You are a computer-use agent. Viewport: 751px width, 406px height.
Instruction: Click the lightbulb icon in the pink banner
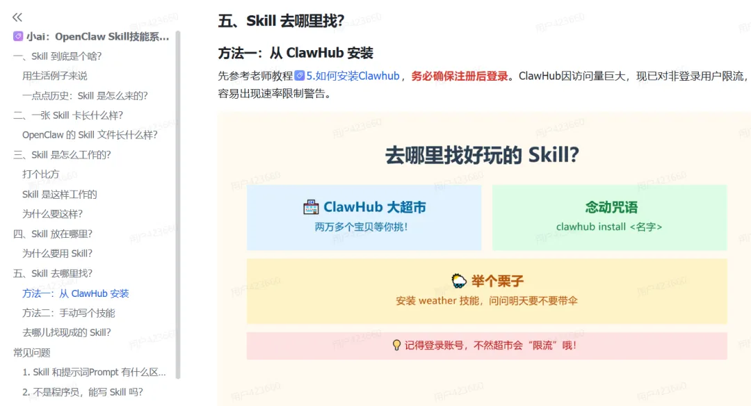396,346
